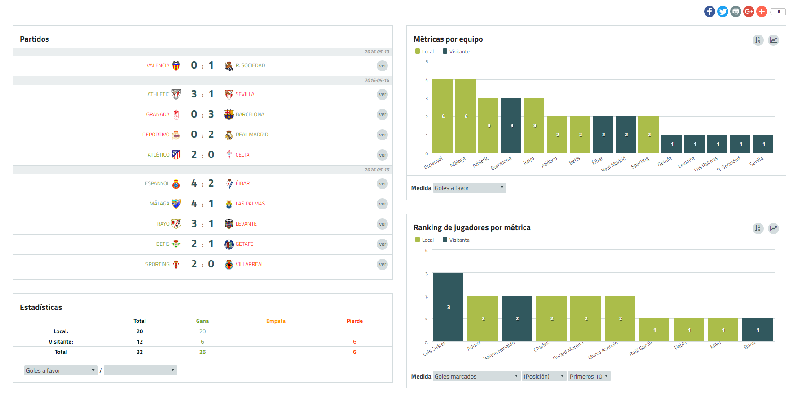Click the Twitter share icon
This screenshot has height=414, width=797.
click(722, 12)
